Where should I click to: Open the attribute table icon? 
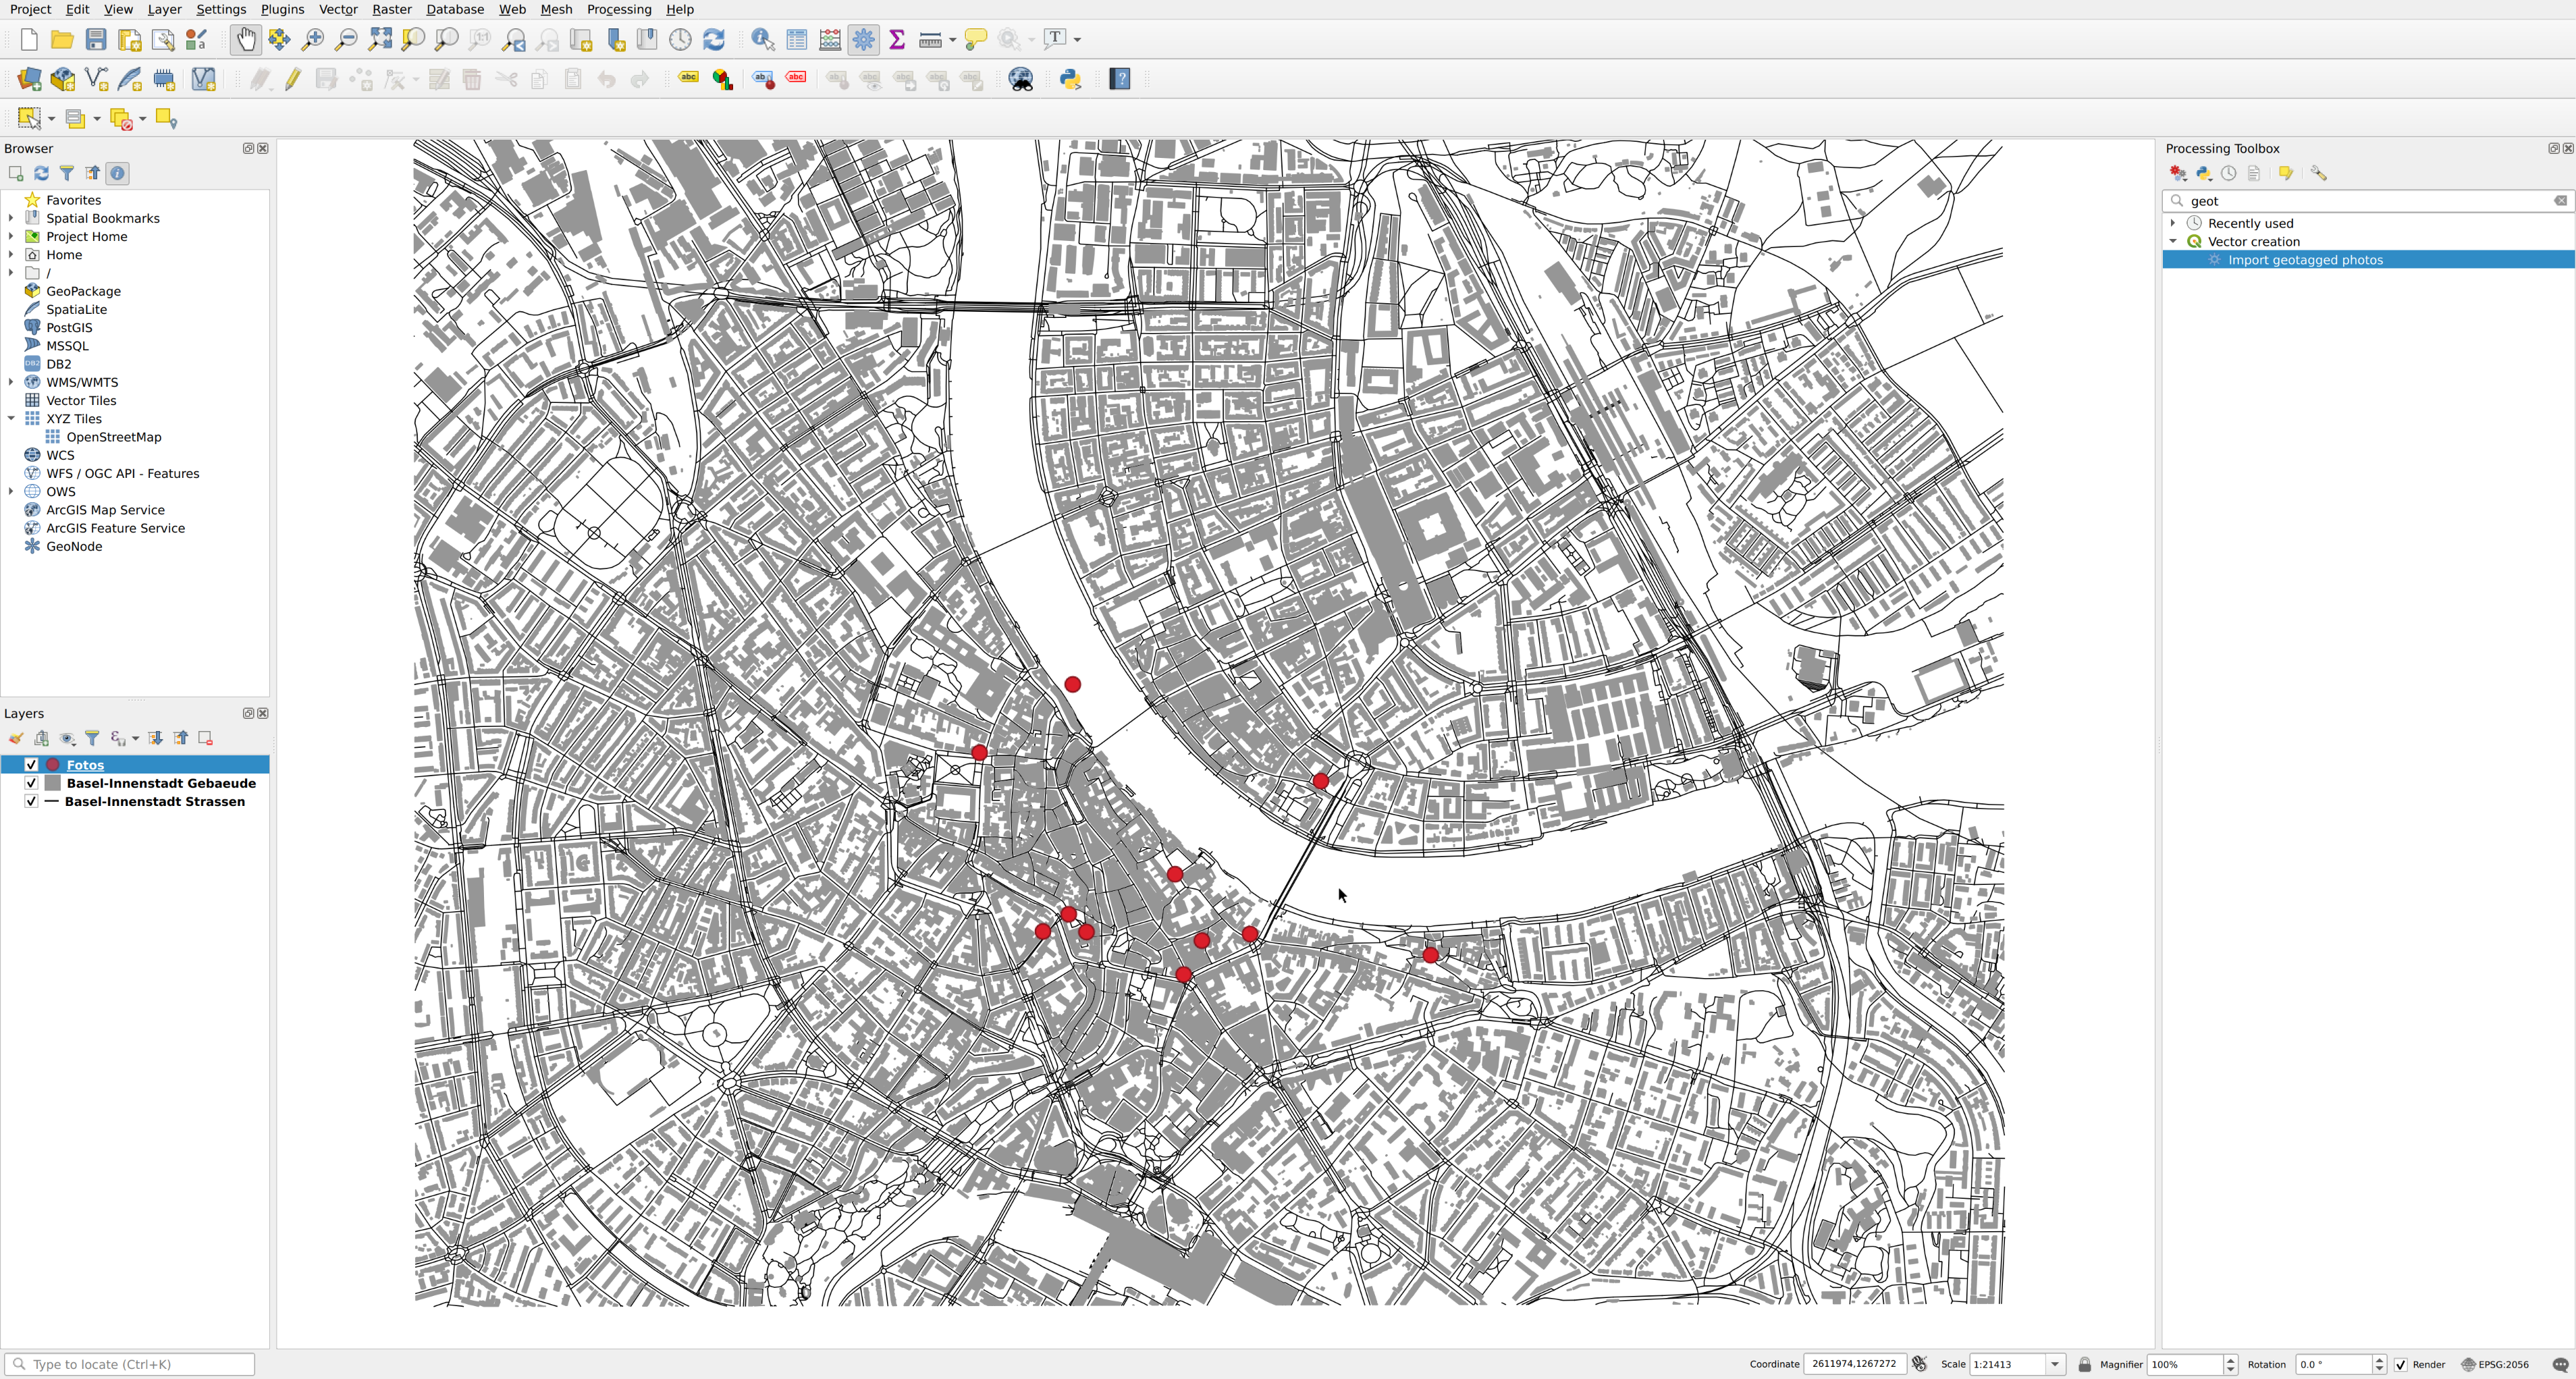point(796,39)
